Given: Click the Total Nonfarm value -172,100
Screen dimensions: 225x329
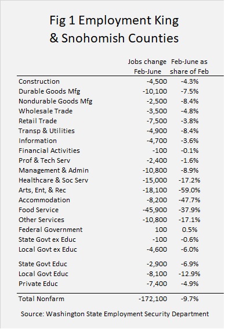Looking at the screenshot, I should coord(153,299).
